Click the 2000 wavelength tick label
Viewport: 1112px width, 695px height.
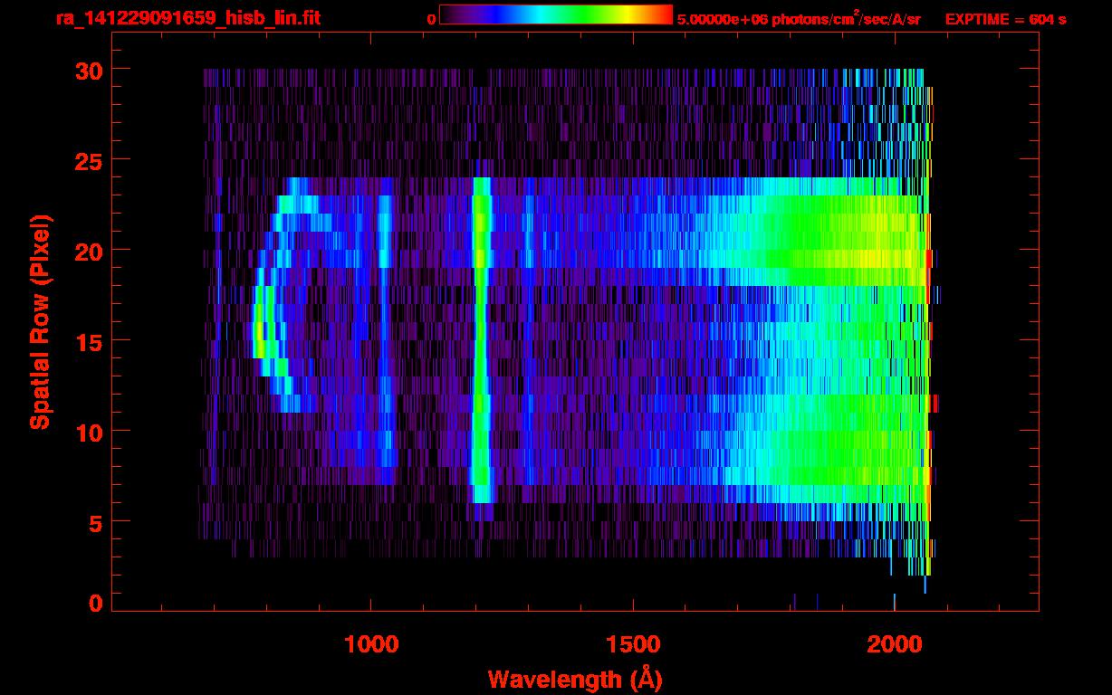(894, 645)
